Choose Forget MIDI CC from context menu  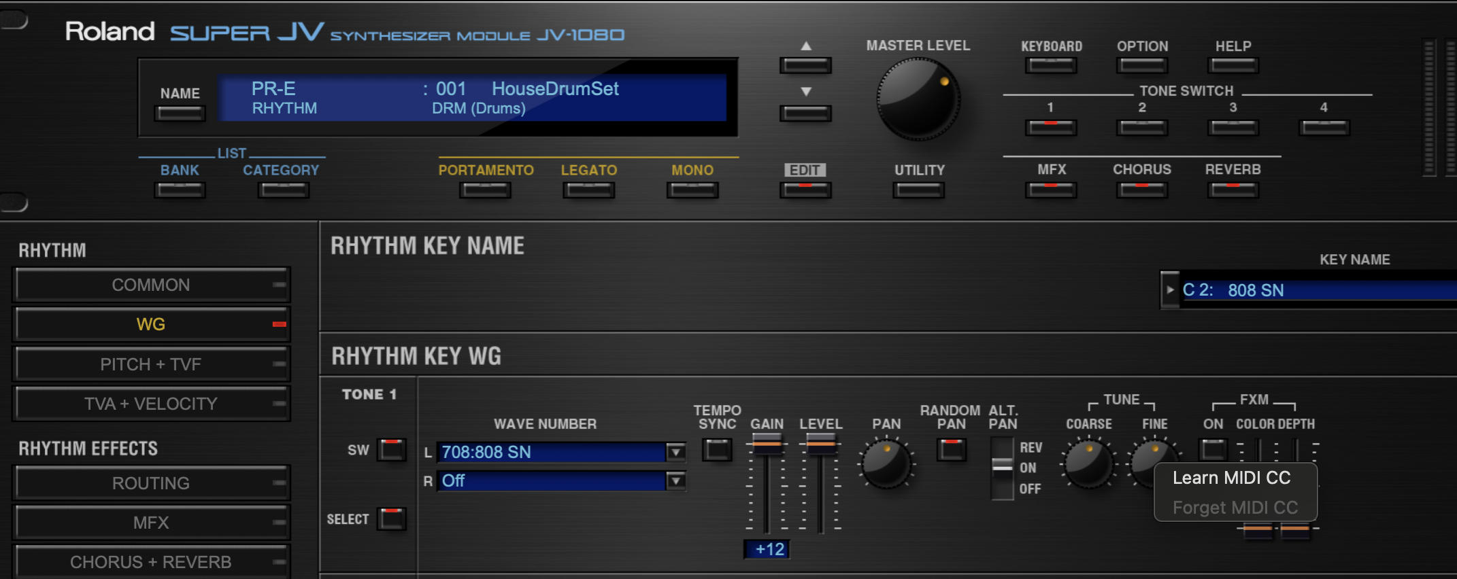(1235, 508)
